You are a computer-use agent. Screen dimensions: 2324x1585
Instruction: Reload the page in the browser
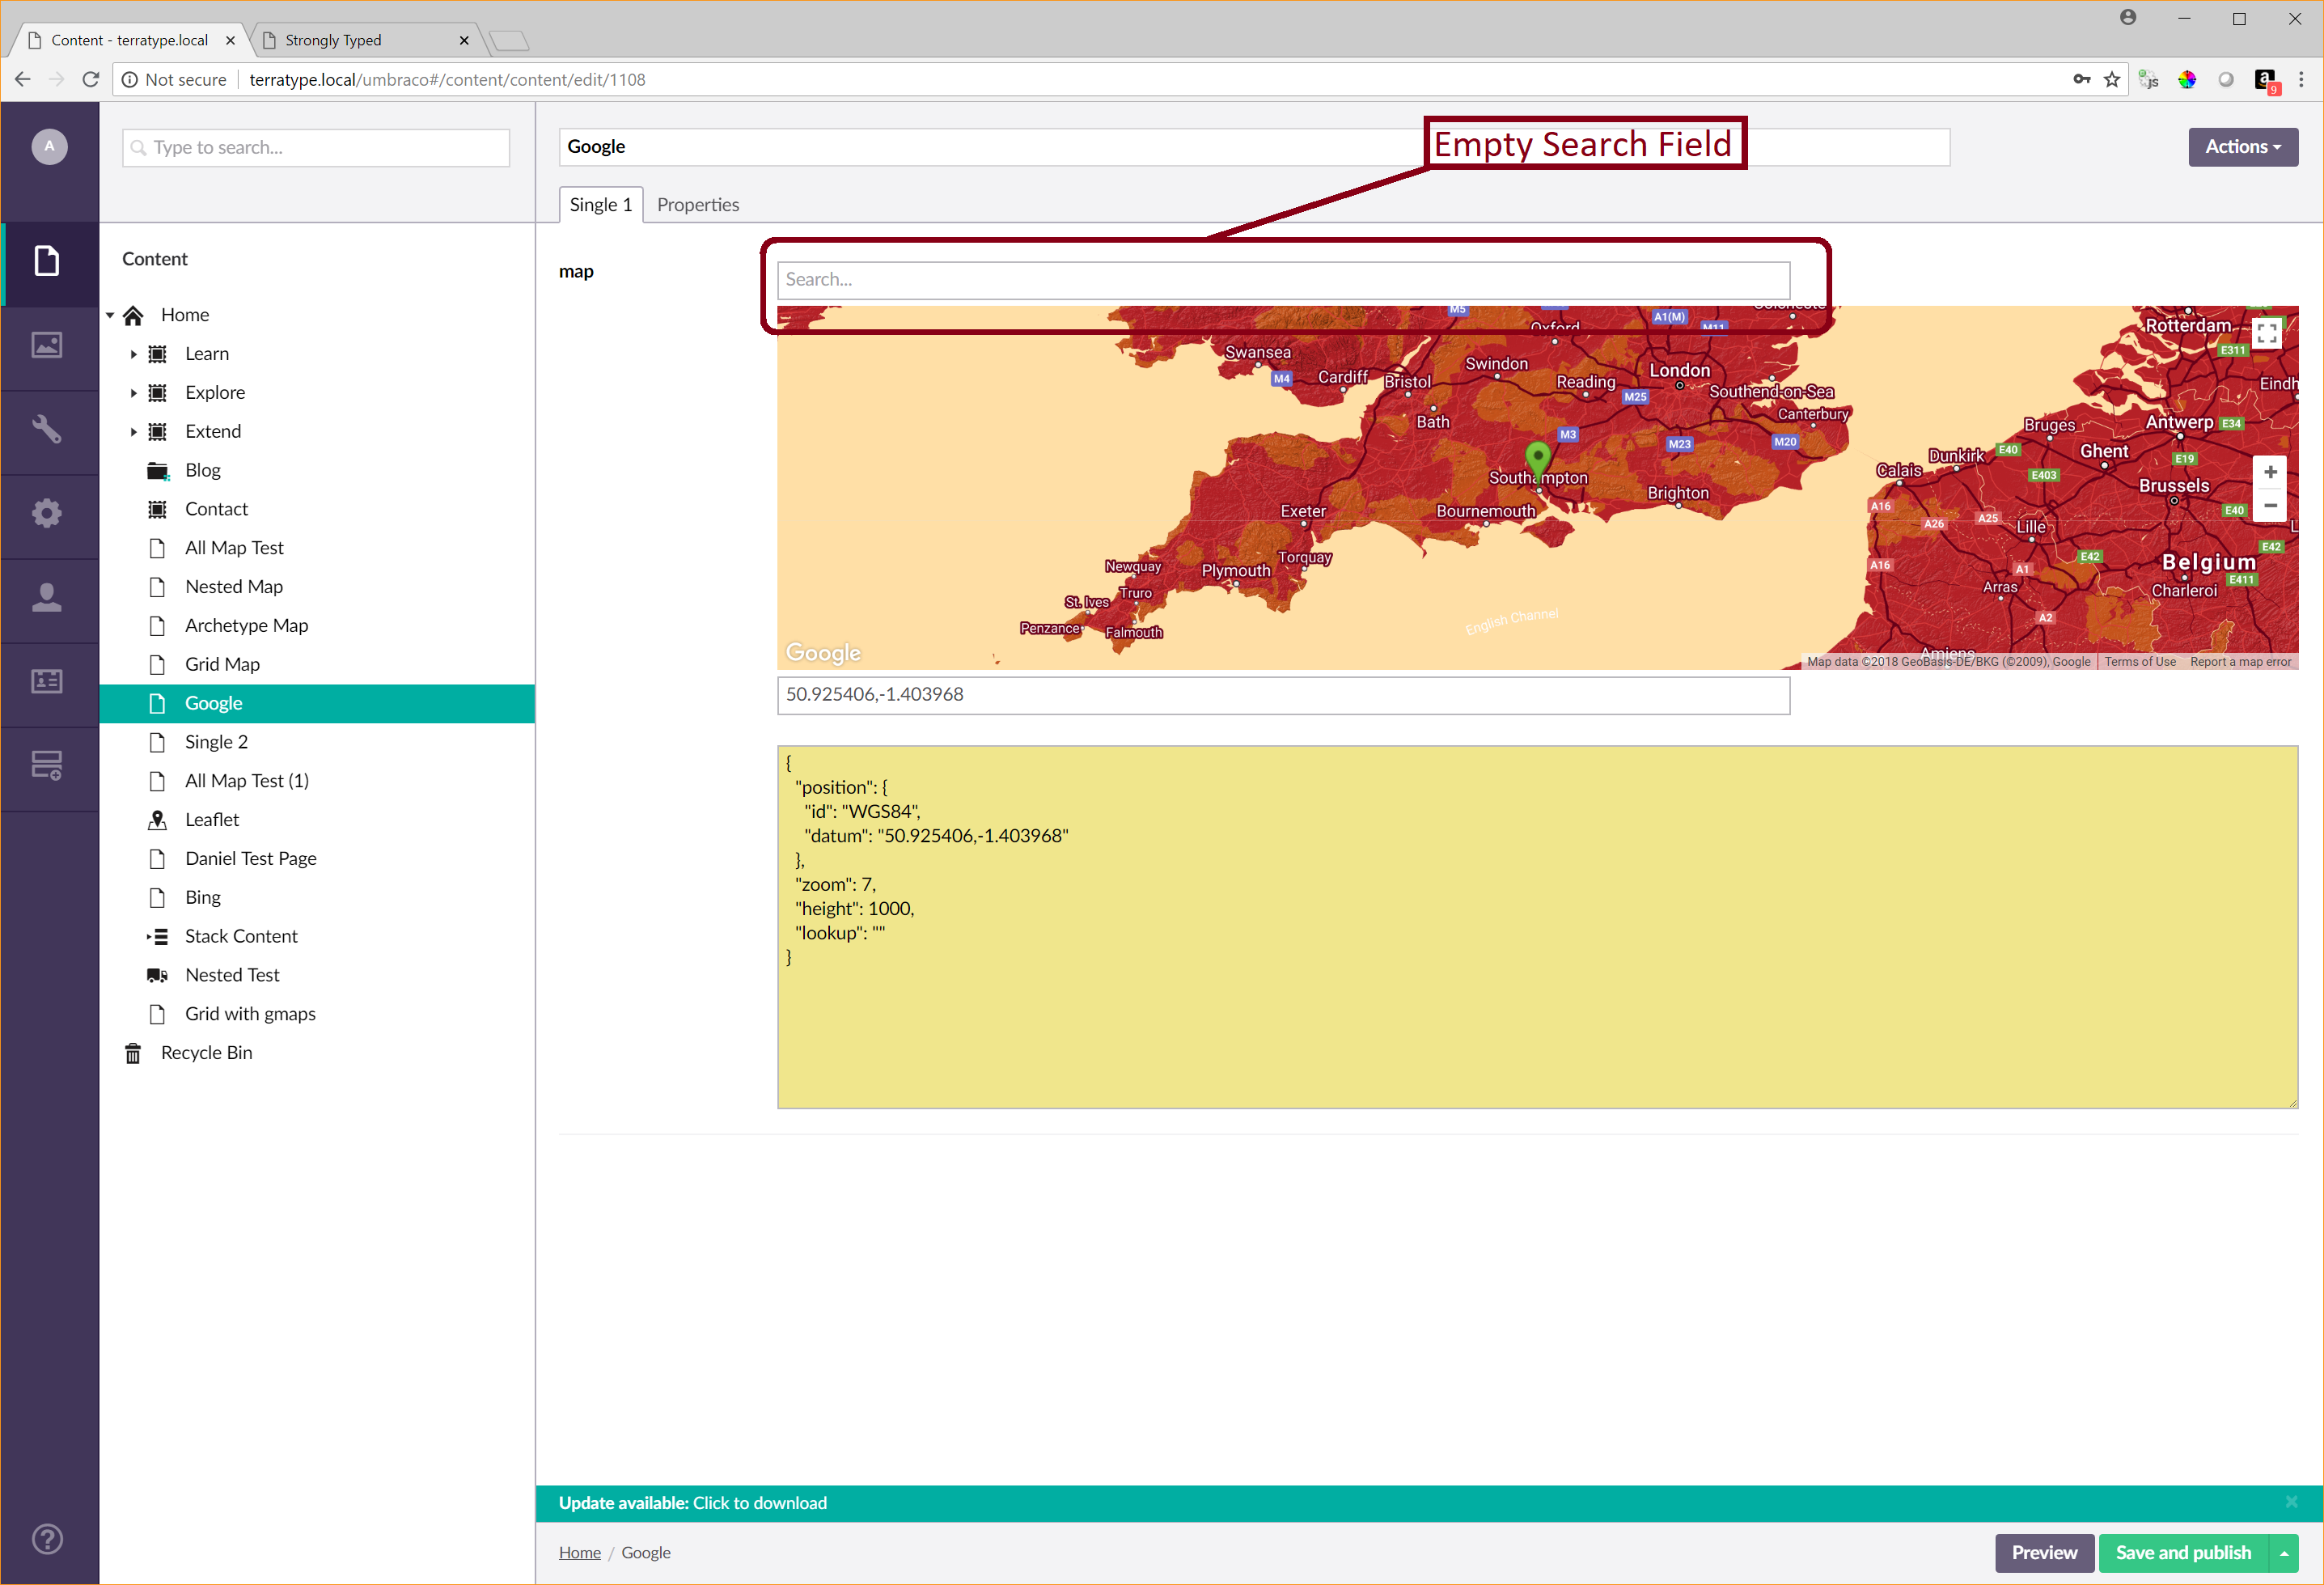coord(91,79)
